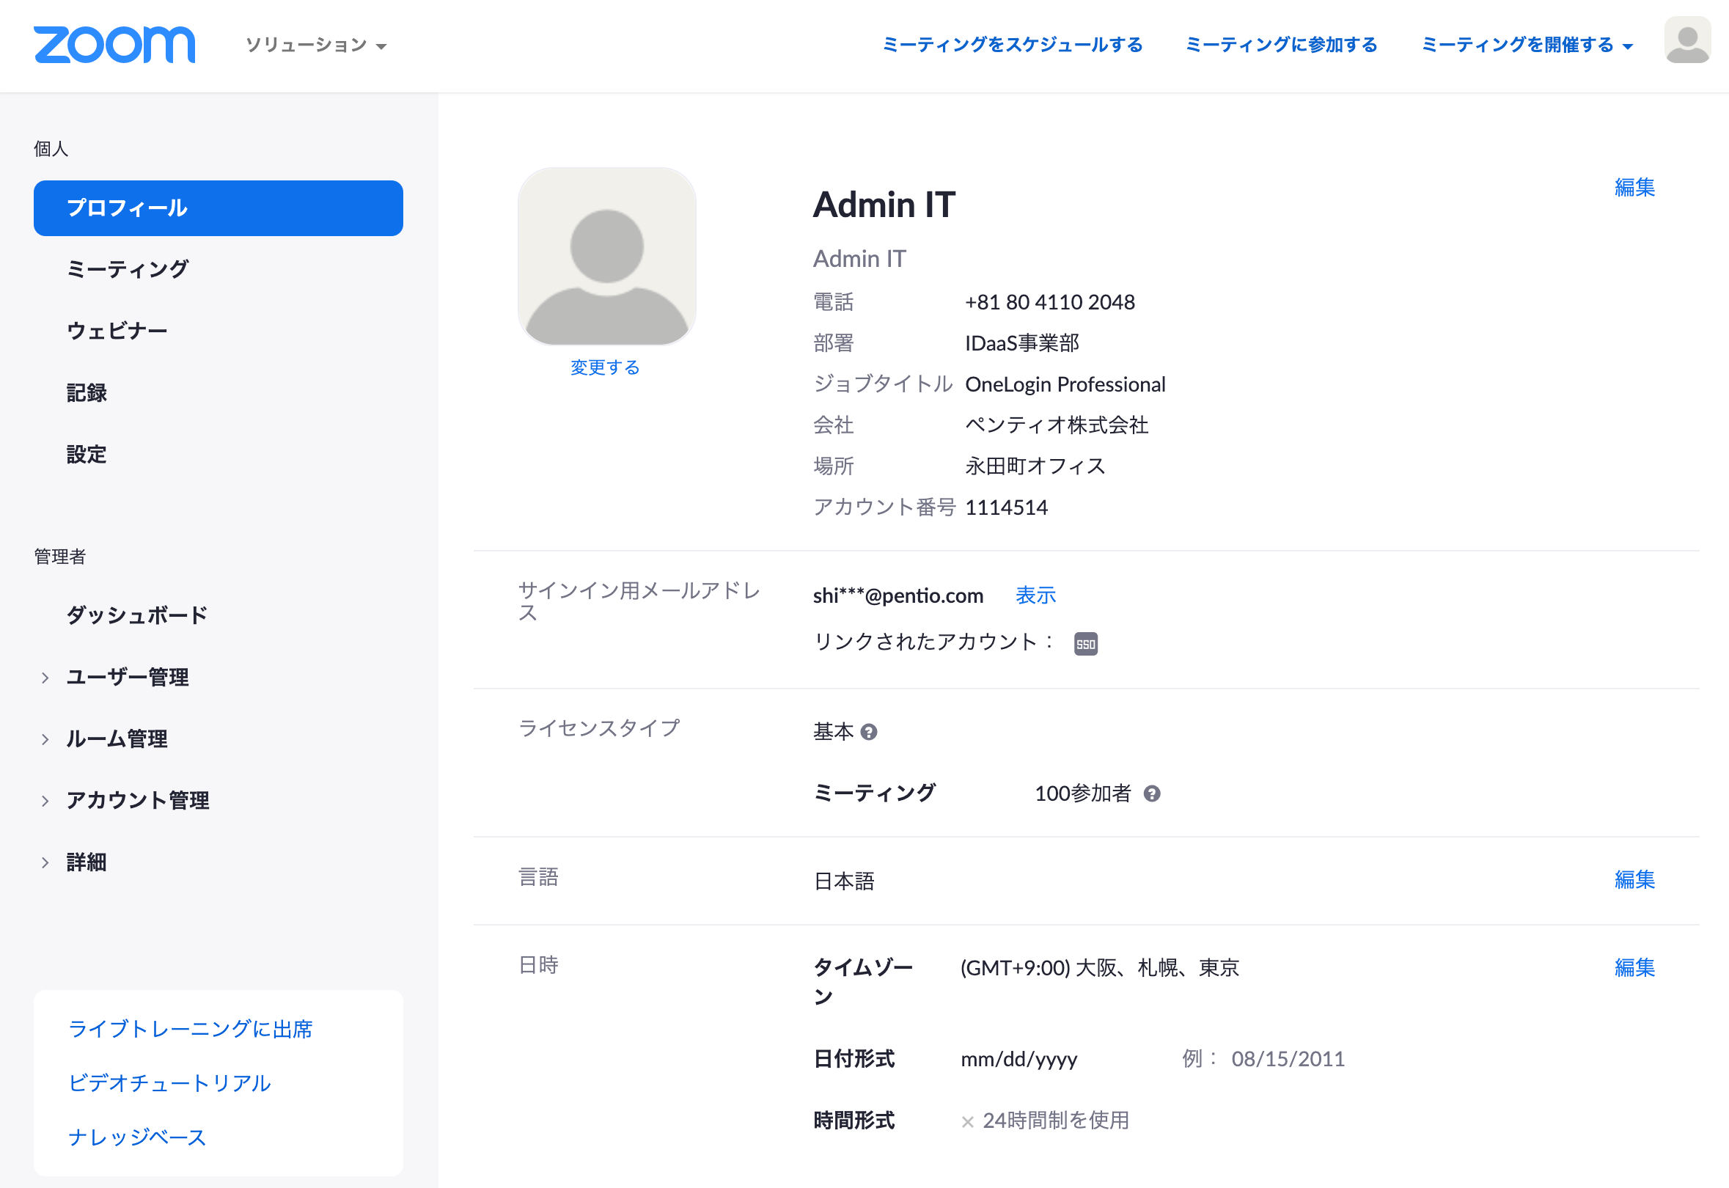Click the job title OneLogin Professional
The image size is (1729, 1188).
coord(1065,384)
